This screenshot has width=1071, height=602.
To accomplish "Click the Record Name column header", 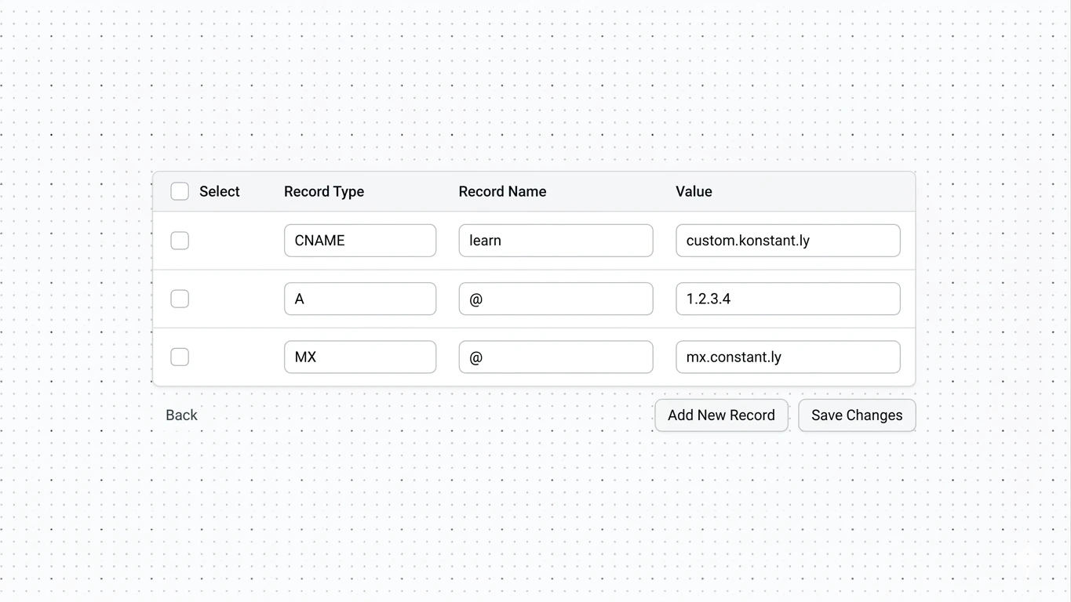I will (x=502, y=190).
